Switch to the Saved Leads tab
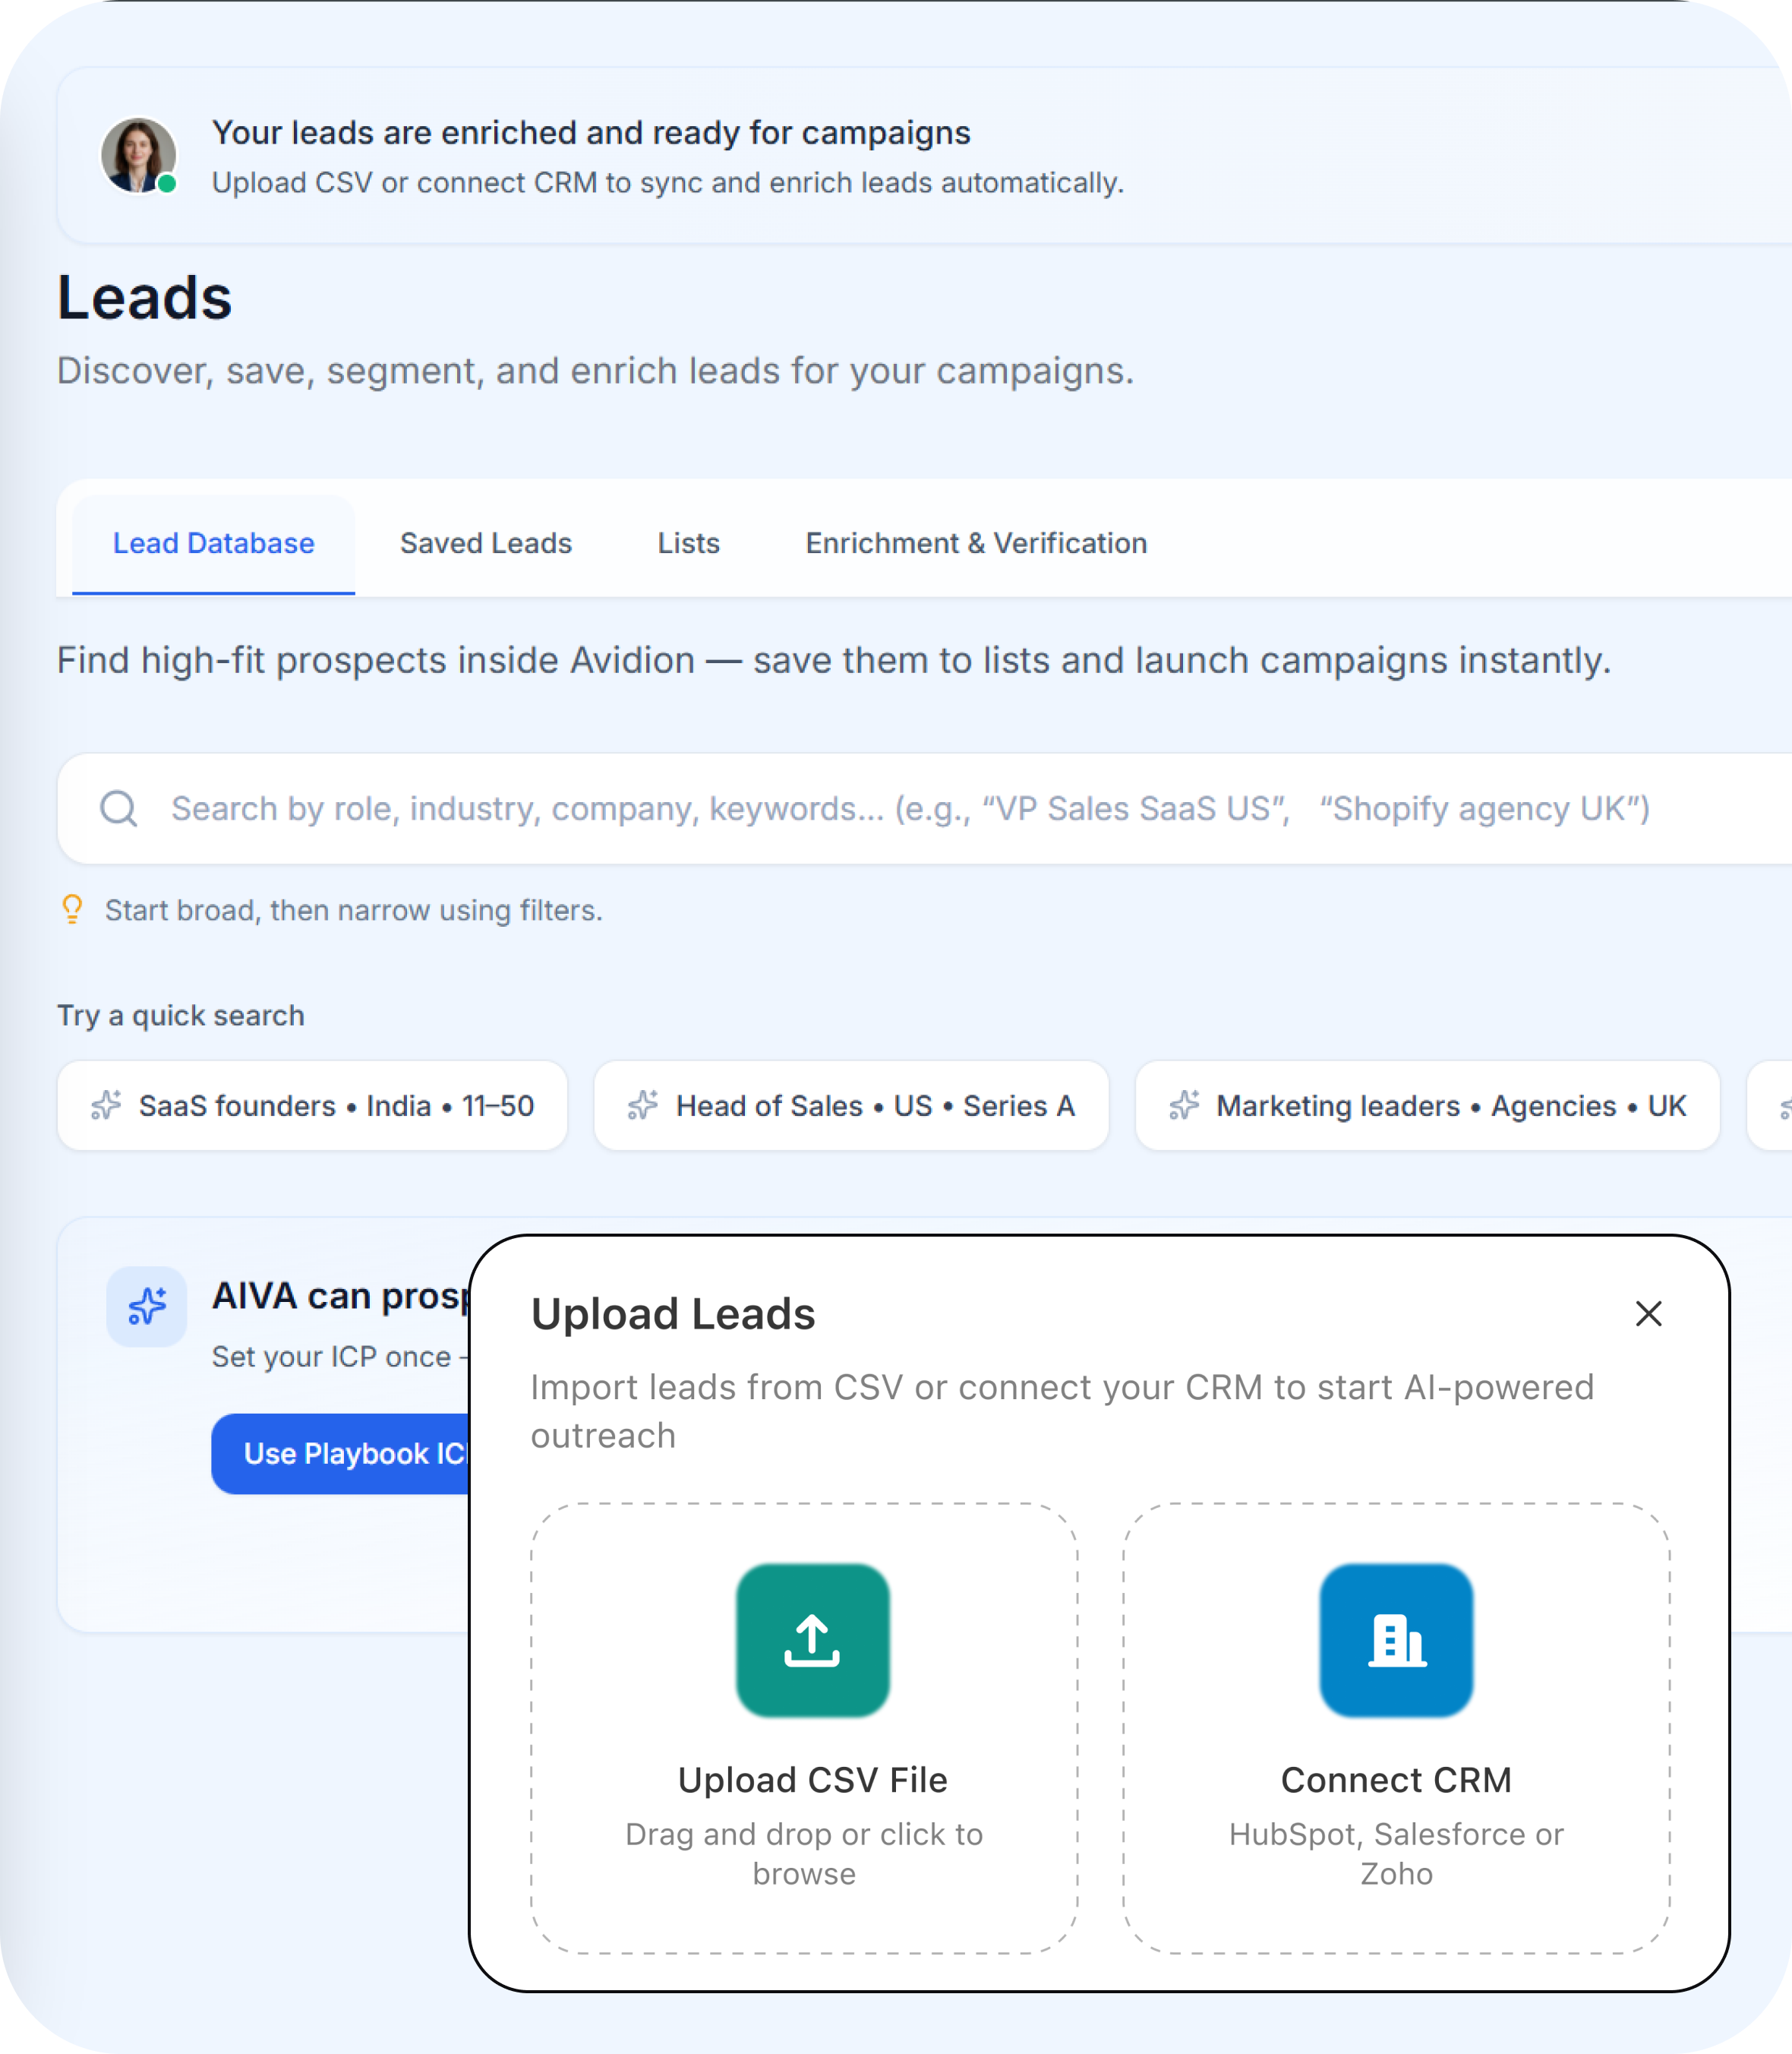 pos(485,543)
